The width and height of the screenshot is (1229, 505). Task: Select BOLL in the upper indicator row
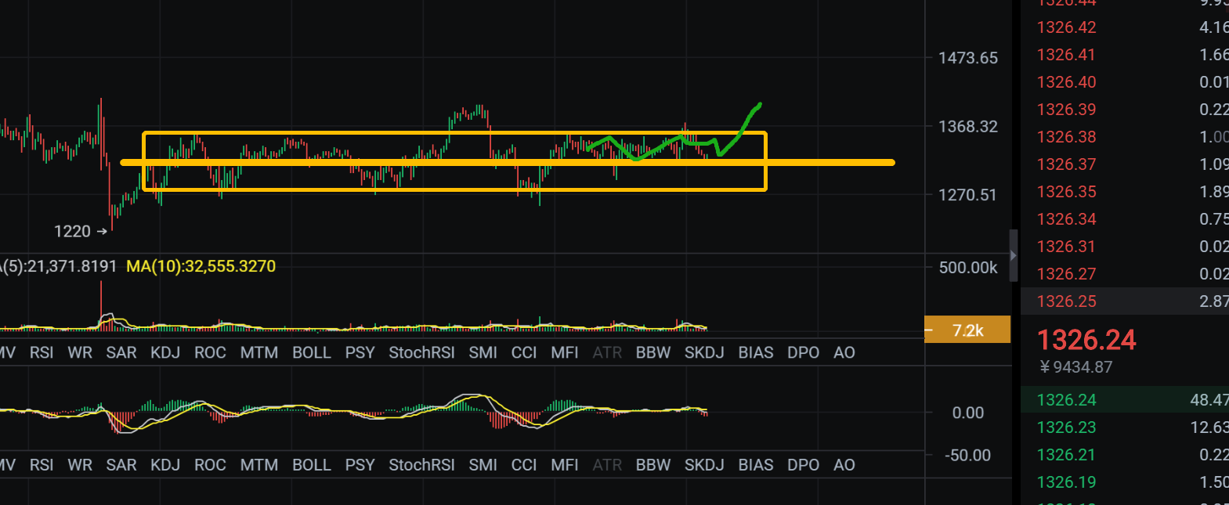312,352
